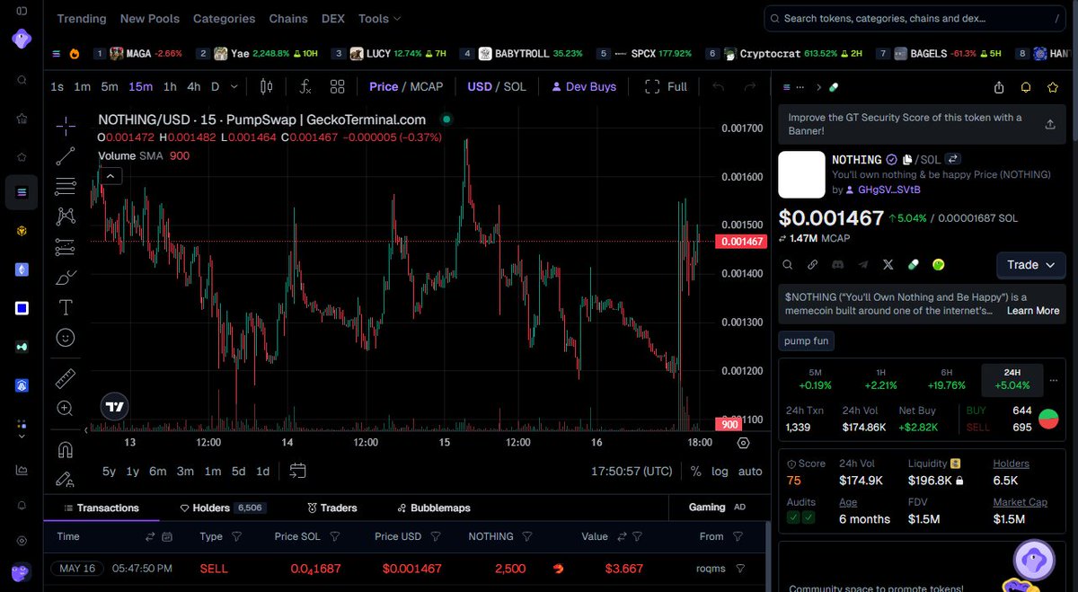Toggle log scale on chart
Screen dimensions: 1078x592
coord(720,471)
